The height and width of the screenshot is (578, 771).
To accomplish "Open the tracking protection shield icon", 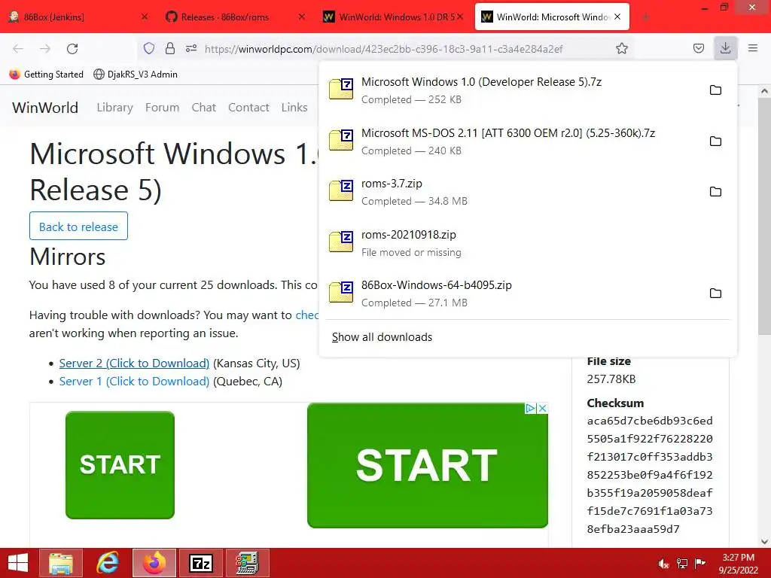I will pyautogui.click(x=149, y=48).
